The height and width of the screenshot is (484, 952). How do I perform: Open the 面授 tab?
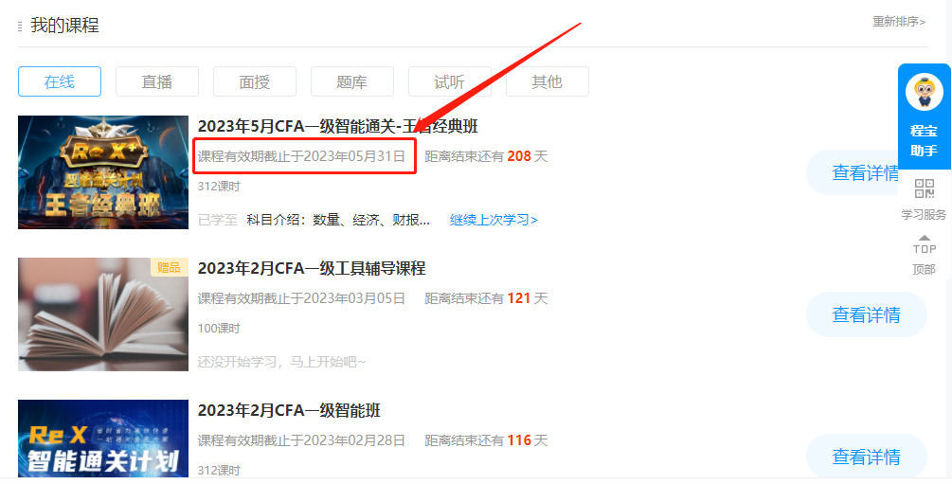[x=255, y=82]
